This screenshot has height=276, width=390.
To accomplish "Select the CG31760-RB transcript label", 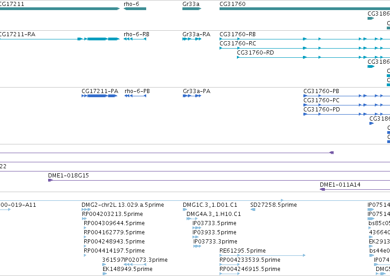I will [237, 34].
